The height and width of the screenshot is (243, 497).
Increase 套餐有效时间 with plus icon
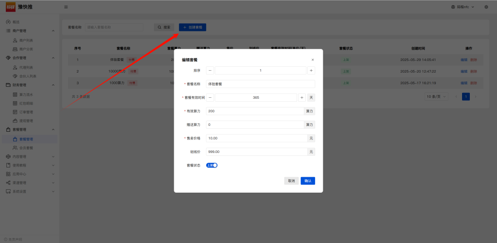(301, 97)
